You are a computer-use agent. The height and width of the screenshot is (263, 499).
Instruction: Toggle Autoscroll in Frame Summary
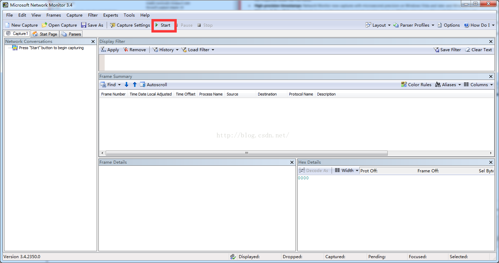[154, 84]
